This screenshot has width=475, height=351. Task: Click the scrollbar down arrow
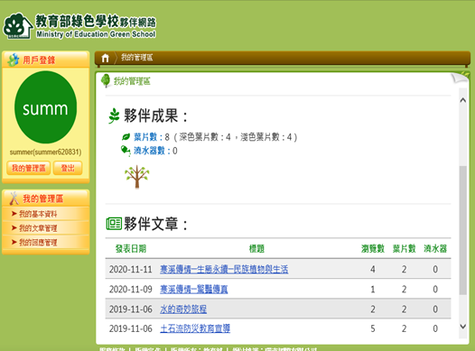[x=463, y=327]
